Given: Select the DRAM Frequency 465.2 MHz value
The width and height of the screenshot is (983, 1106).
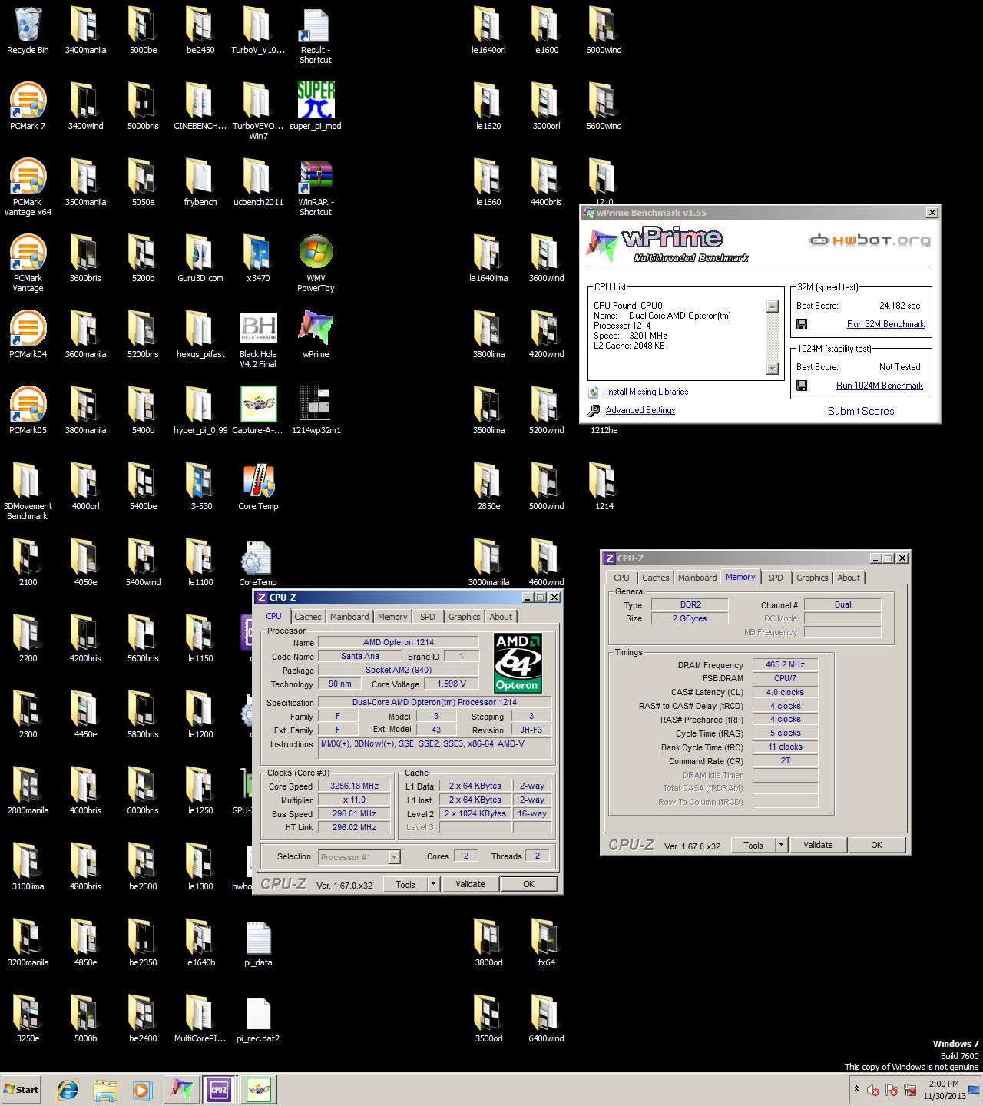Looking at the screenshot, I should pos(785,665).
